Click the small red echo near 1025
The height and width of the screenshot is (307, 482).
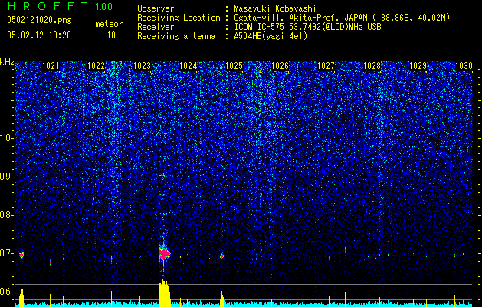click(x=221, y=256)
